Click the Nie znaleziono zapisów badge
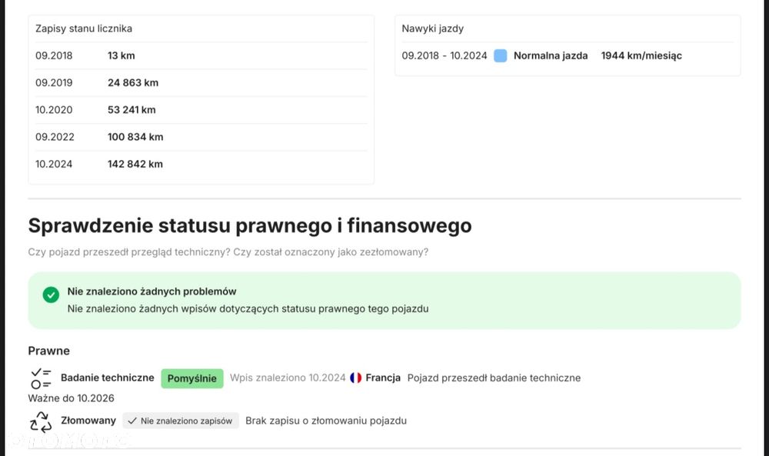 click(x=180, y=421)
